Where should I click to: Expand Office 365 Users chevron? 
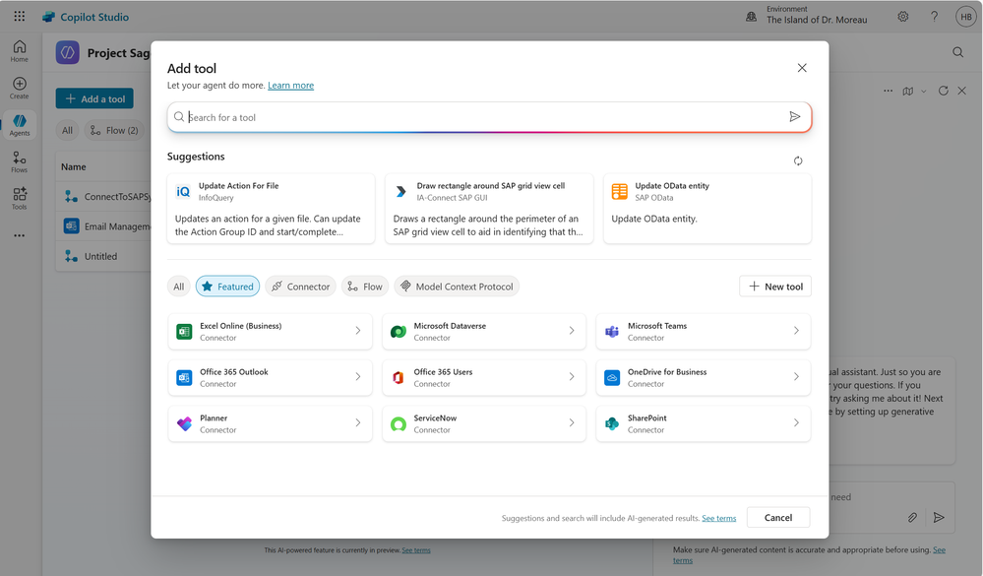[572, 376]
